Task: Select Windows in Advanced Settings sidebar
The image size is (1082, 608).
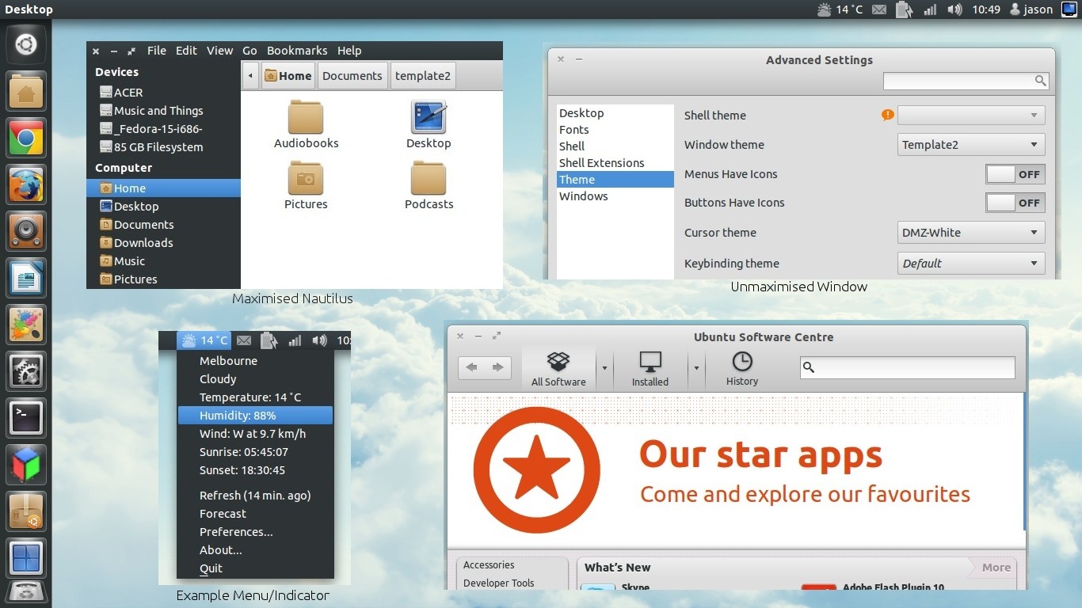Action: point(615,196)
